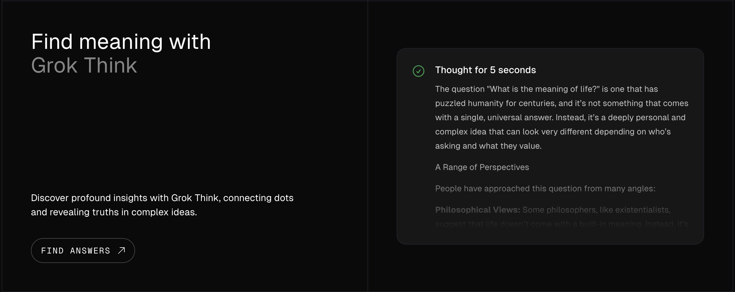Click the bold "Philosophical Views:" label
735x292 pixels.
477,210
